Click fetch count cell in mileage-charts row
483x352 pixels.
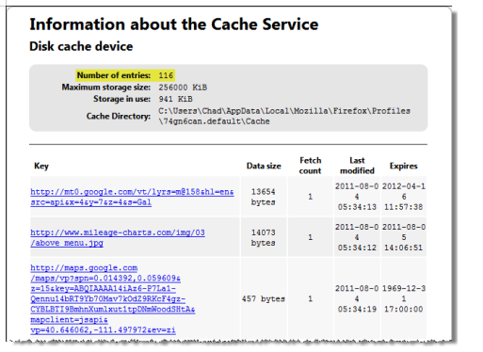310,237
